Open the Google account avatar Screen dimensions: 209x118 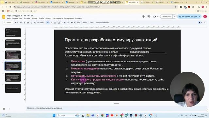coord(205,16)
